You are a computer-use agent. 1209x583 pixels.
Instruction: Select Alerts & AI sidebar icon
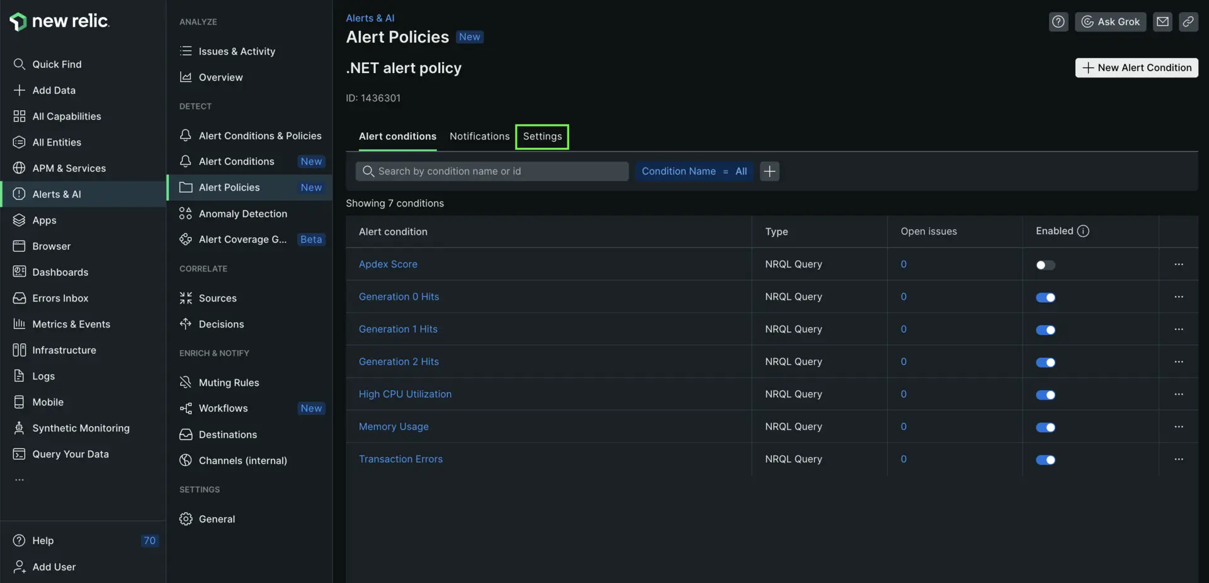[19, 194]
